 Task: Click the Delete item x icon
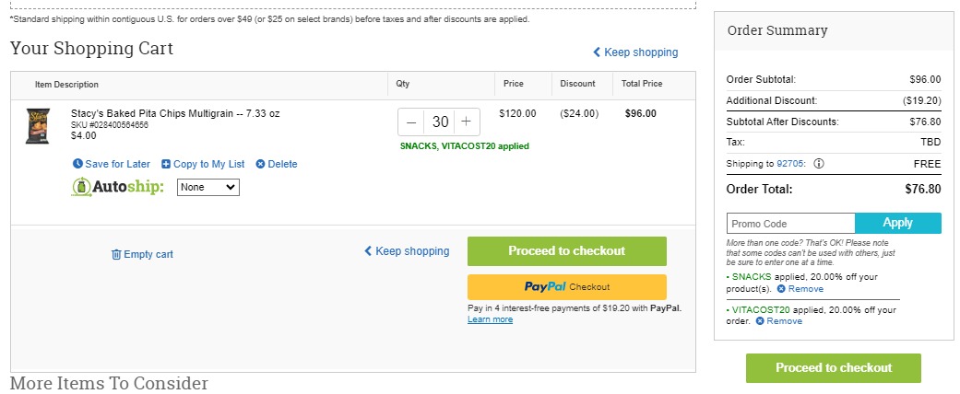coord(260,164)
